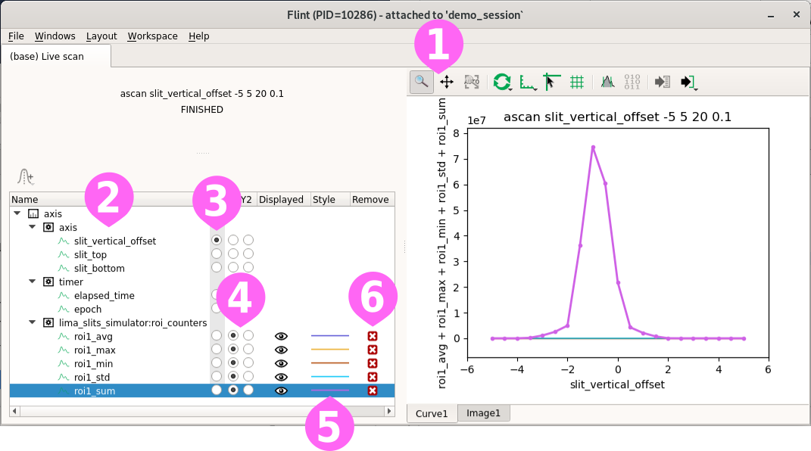Remove the roi1_min curve
The image size is (811, 451).
click(373, 364)
